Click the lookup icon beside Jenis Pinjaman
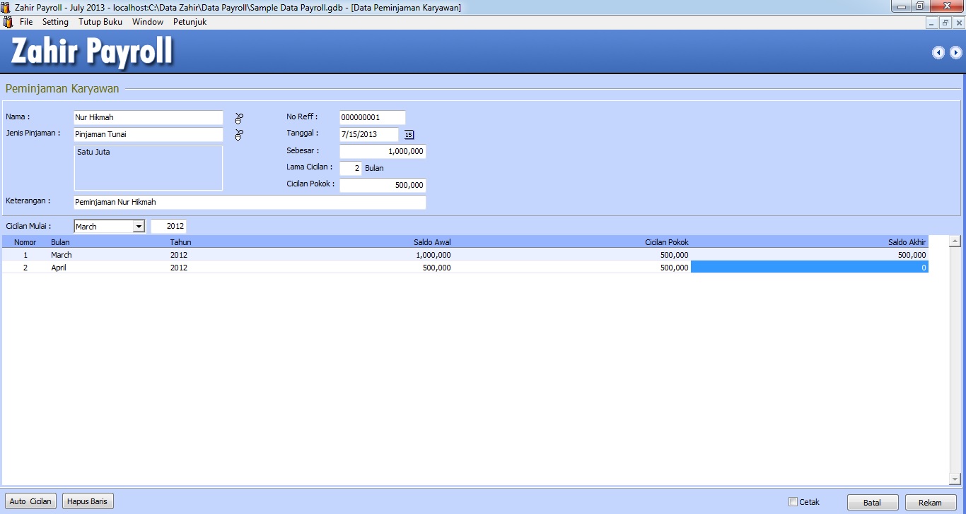The height and width of the screenshot is (514, 966). (x=239, y=135)
